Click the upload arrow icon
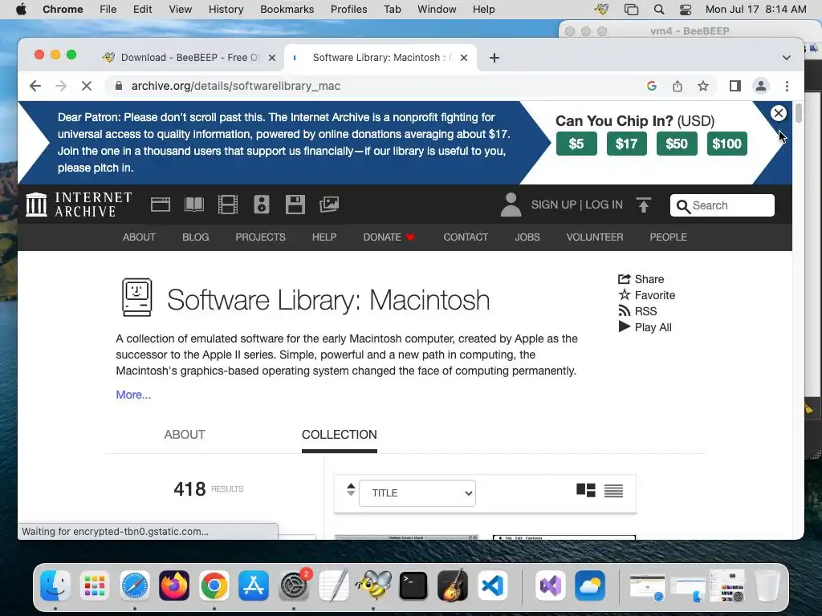The image size is (822, 616). [644, 205]
